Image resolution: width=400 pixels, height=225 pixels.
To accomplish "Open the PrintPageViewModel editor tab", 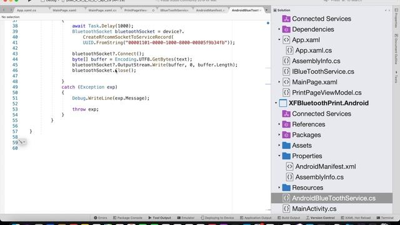I will (x=136, y=10).
